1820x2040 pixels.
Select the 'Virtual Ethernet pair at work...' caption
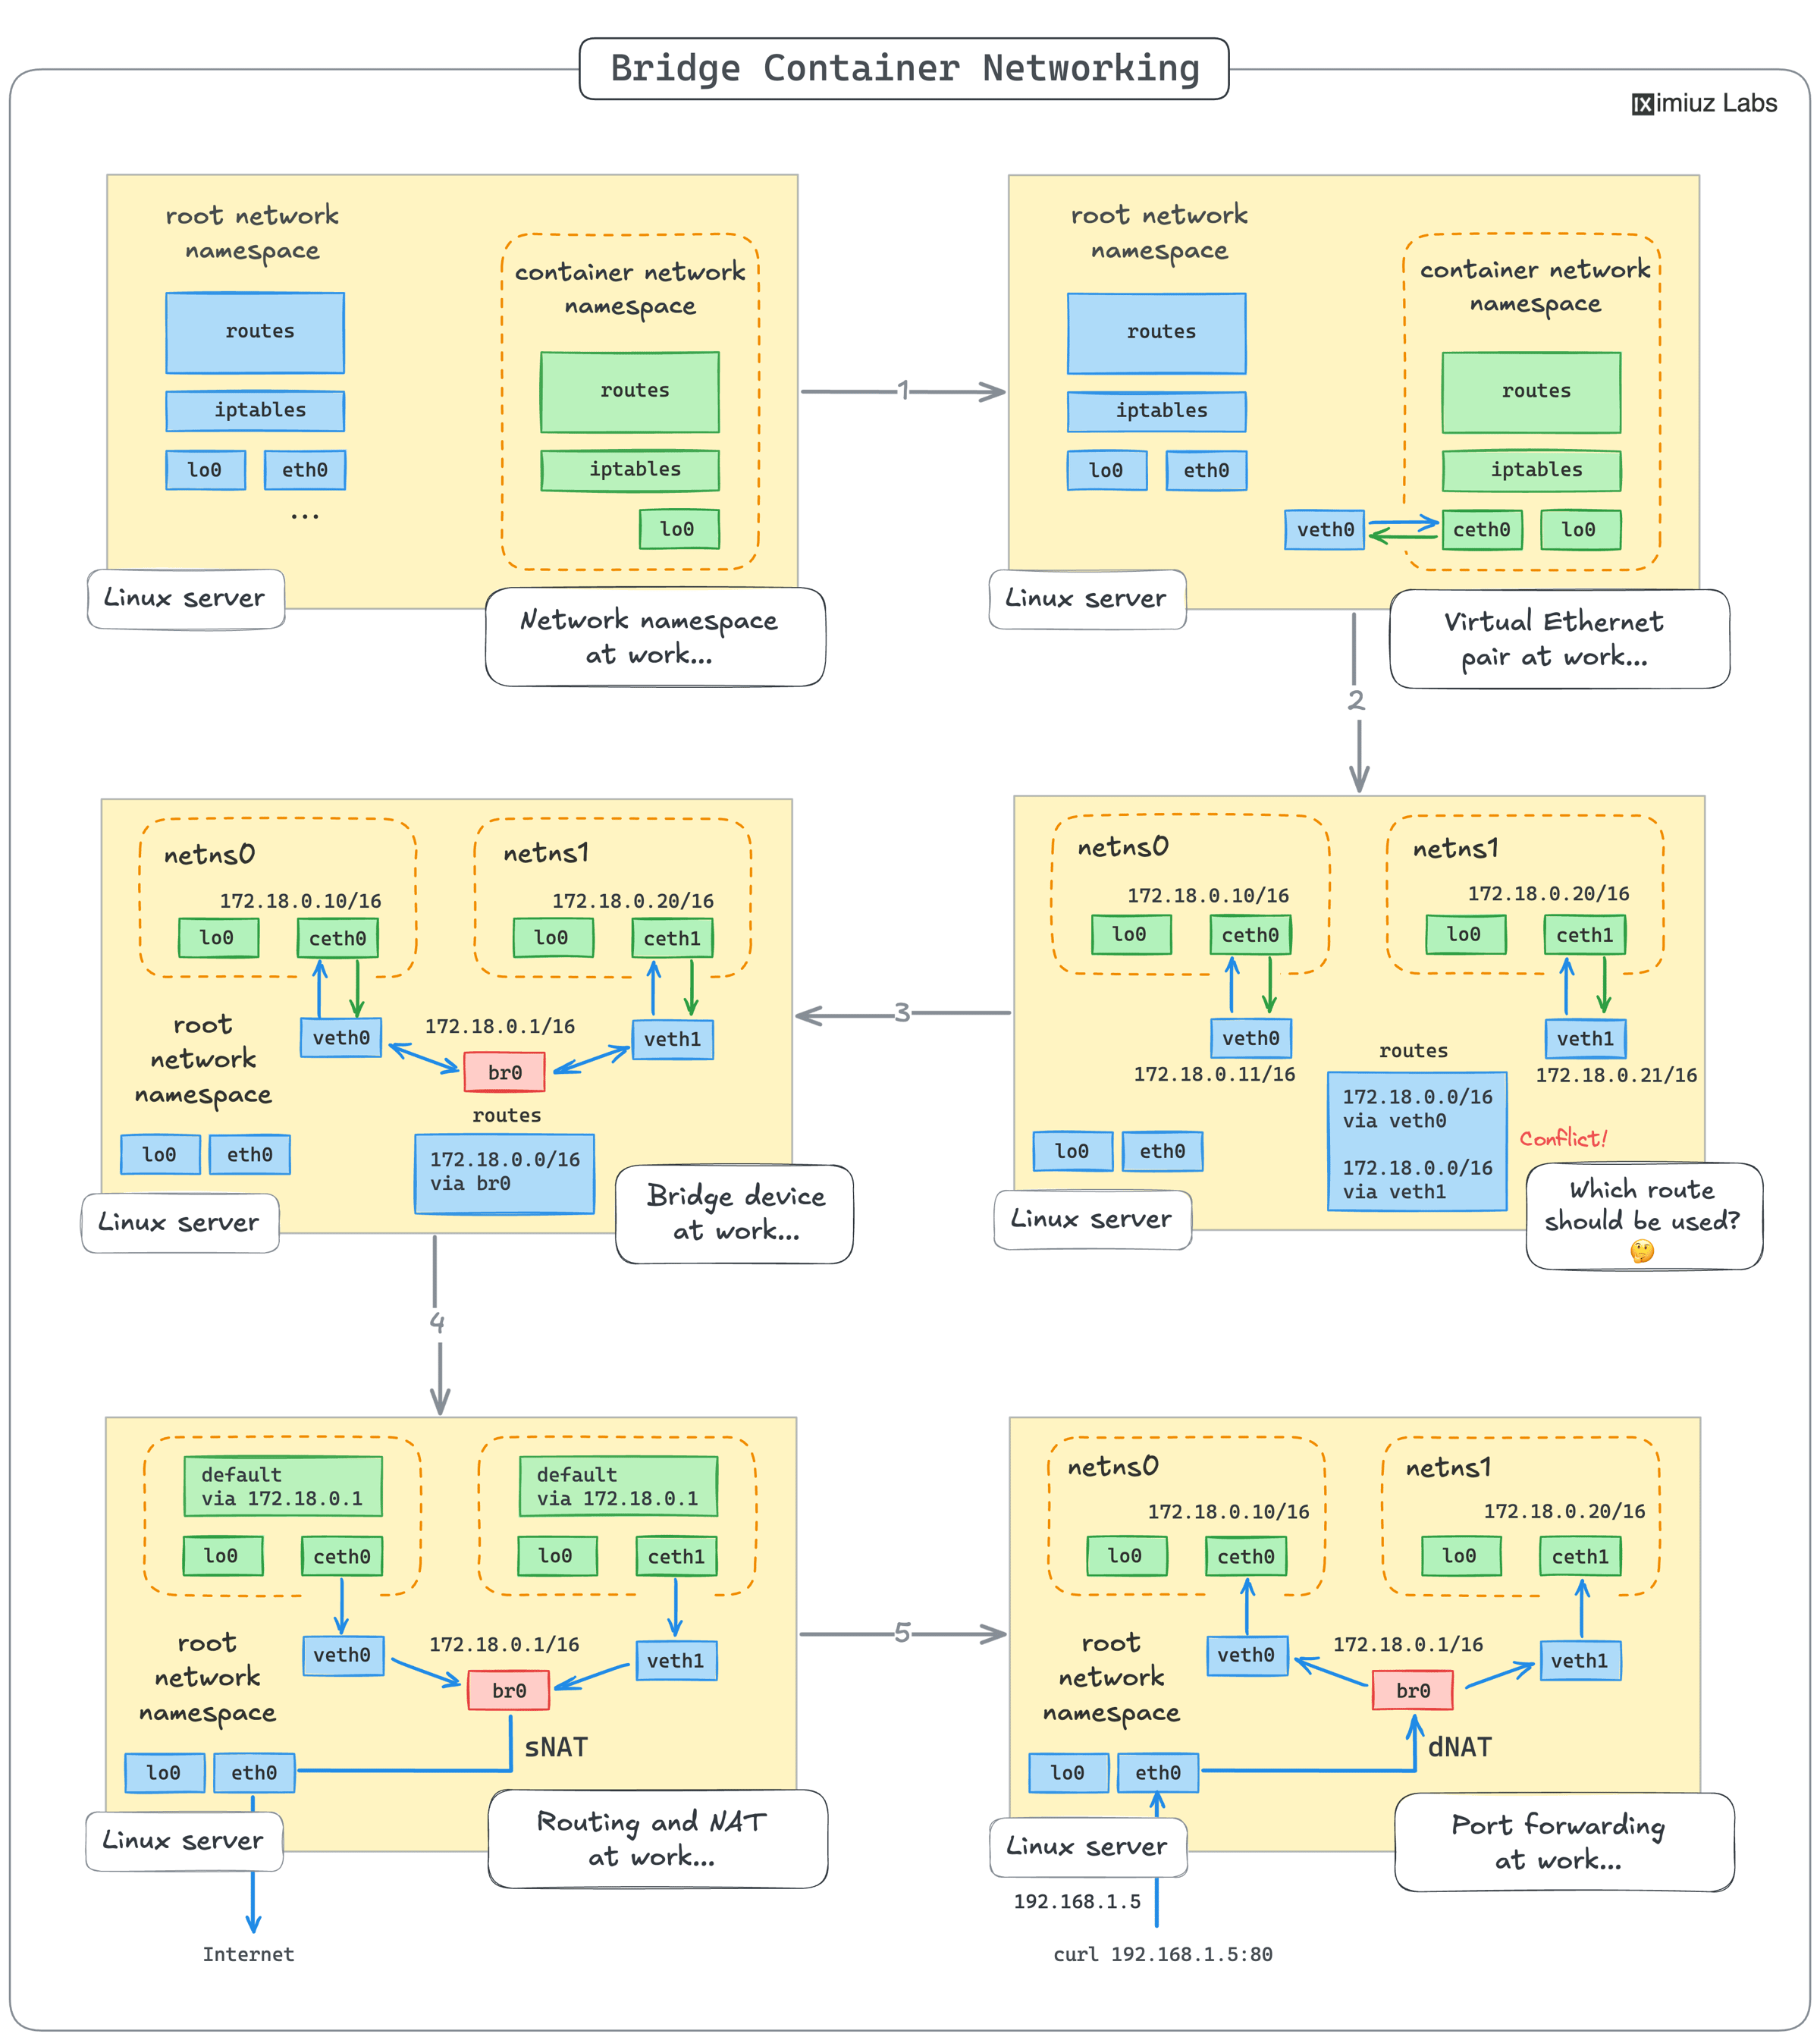(1557, 638)
